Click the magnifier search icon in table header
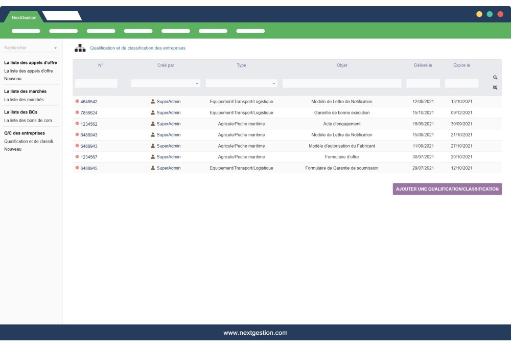511x347 pixels. click(495, 77)
